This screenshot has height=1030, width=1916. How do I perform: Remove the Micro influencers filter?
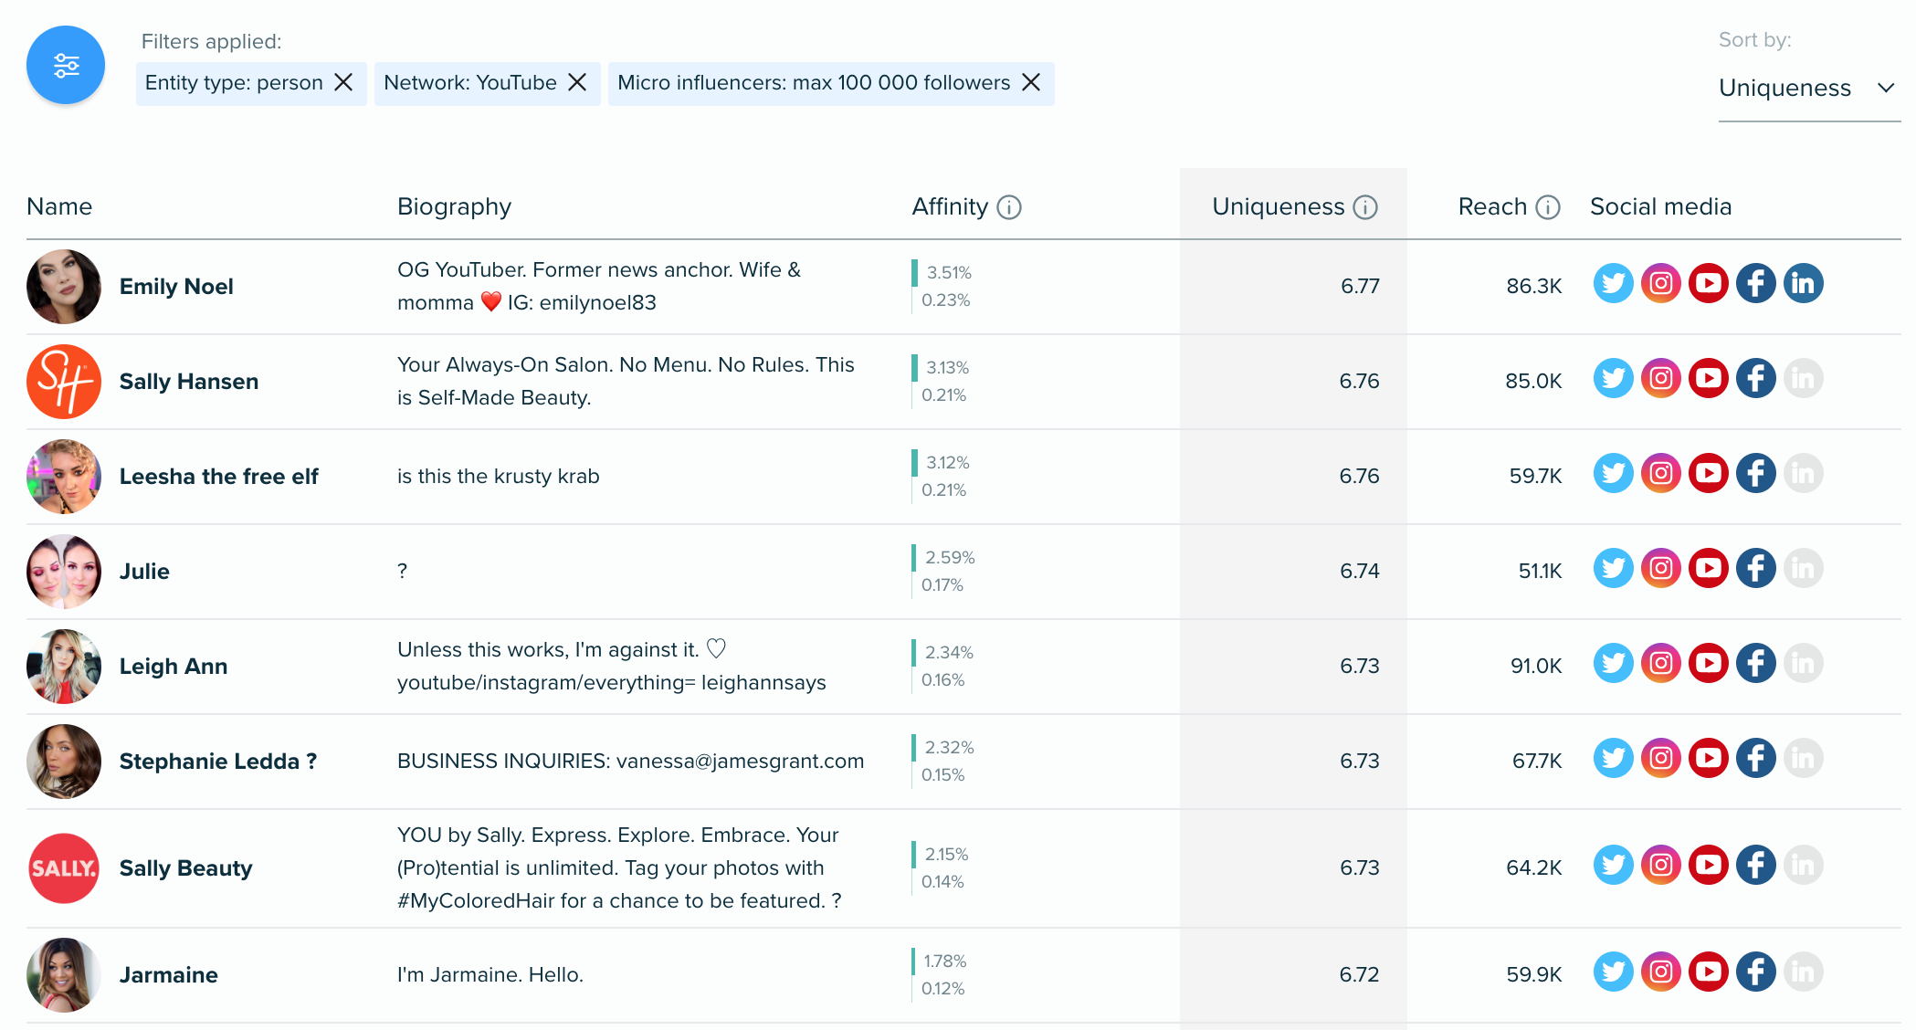coord(1031,83)
